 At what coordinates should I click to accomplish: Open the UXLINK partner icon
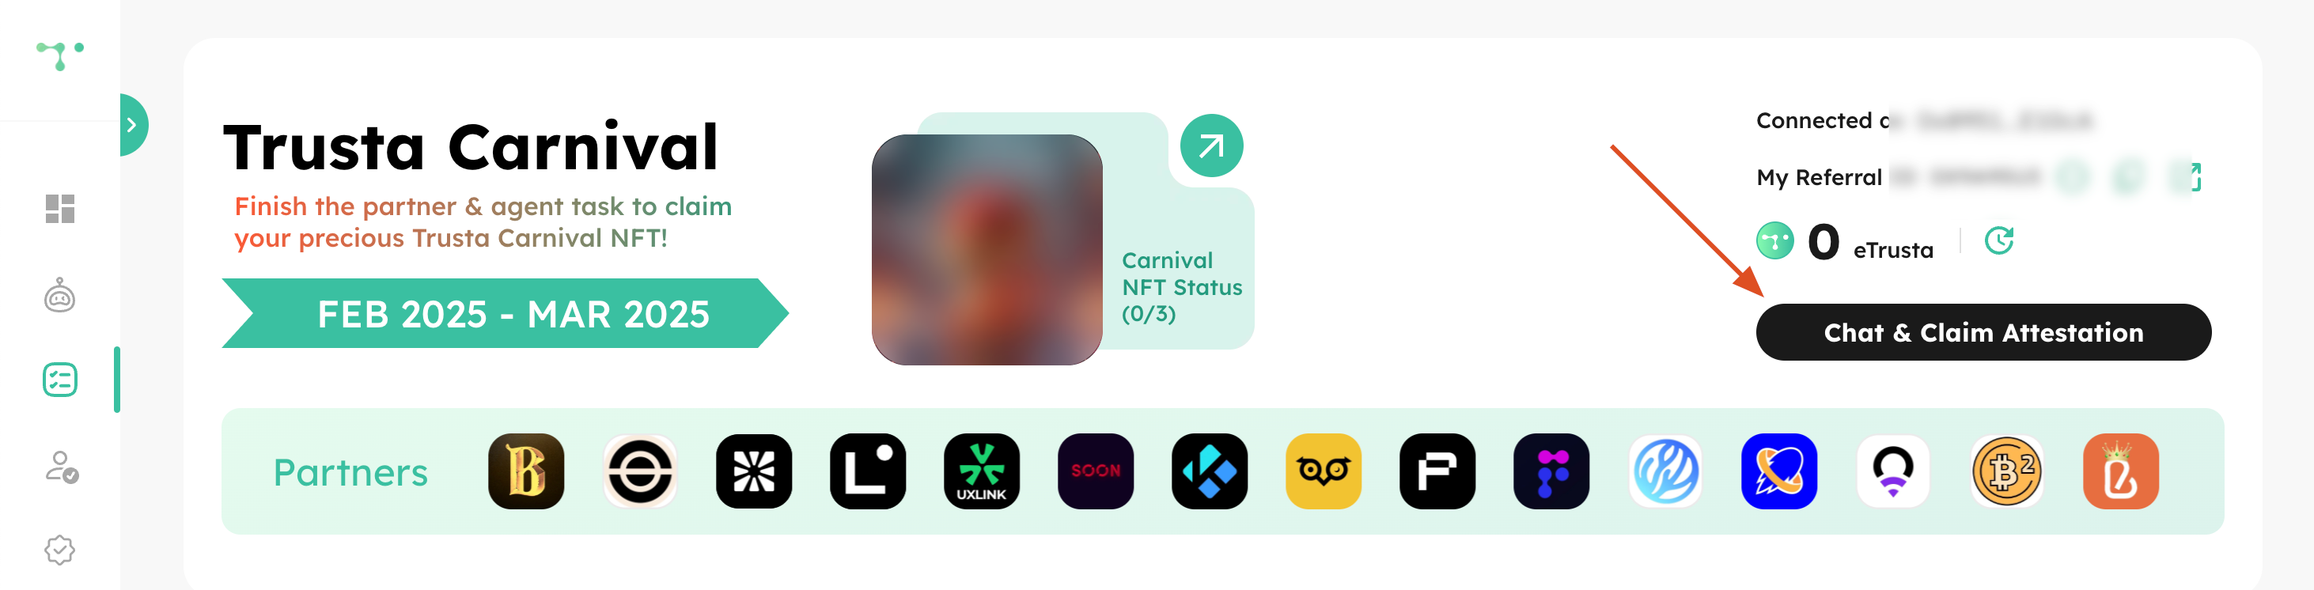(981, 471)
